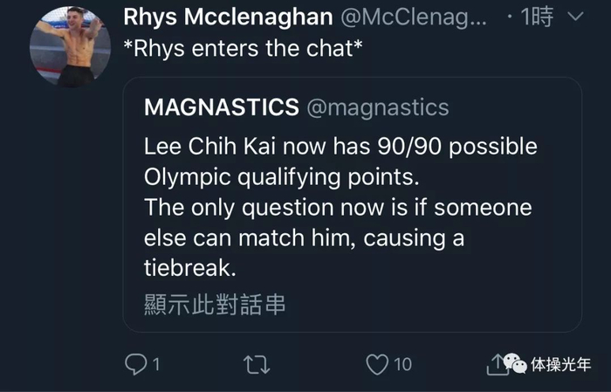
Task: Open the @magnastics handle in the quote
Action: point(376,107)
